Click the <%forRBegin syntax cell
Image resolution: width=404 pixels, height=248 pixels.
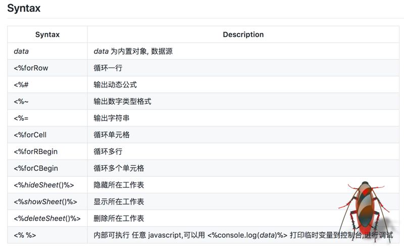[35, 152]
